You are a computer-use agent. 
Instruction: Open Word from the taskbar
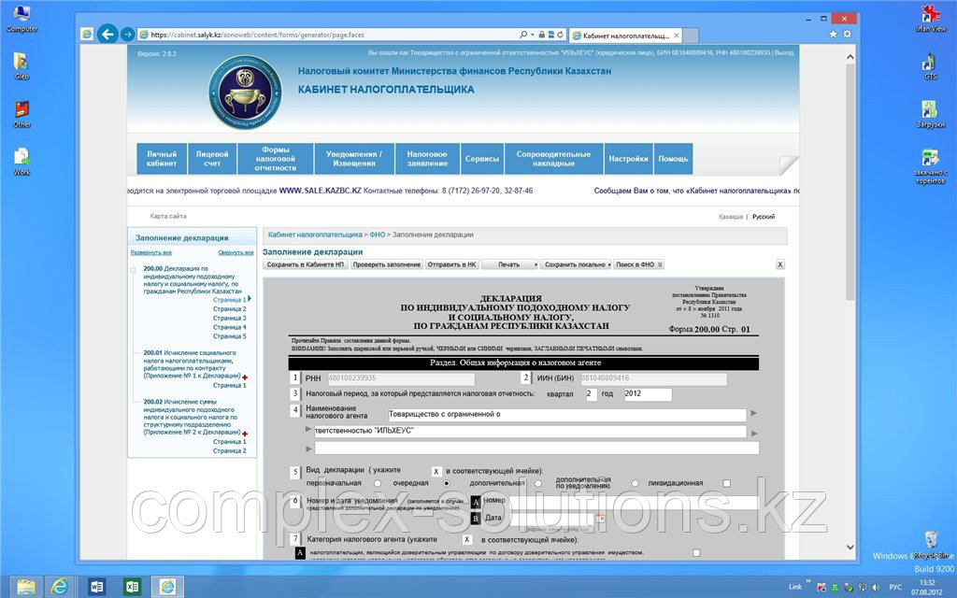point(97,587)
